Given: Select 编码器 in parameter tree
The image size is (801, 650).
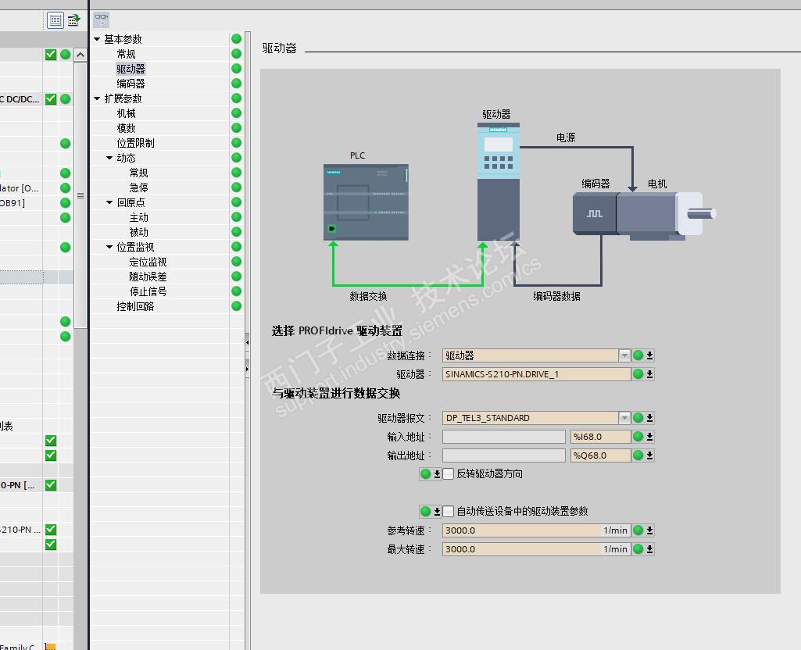Looking at the screenshot, I should [131, 84].
